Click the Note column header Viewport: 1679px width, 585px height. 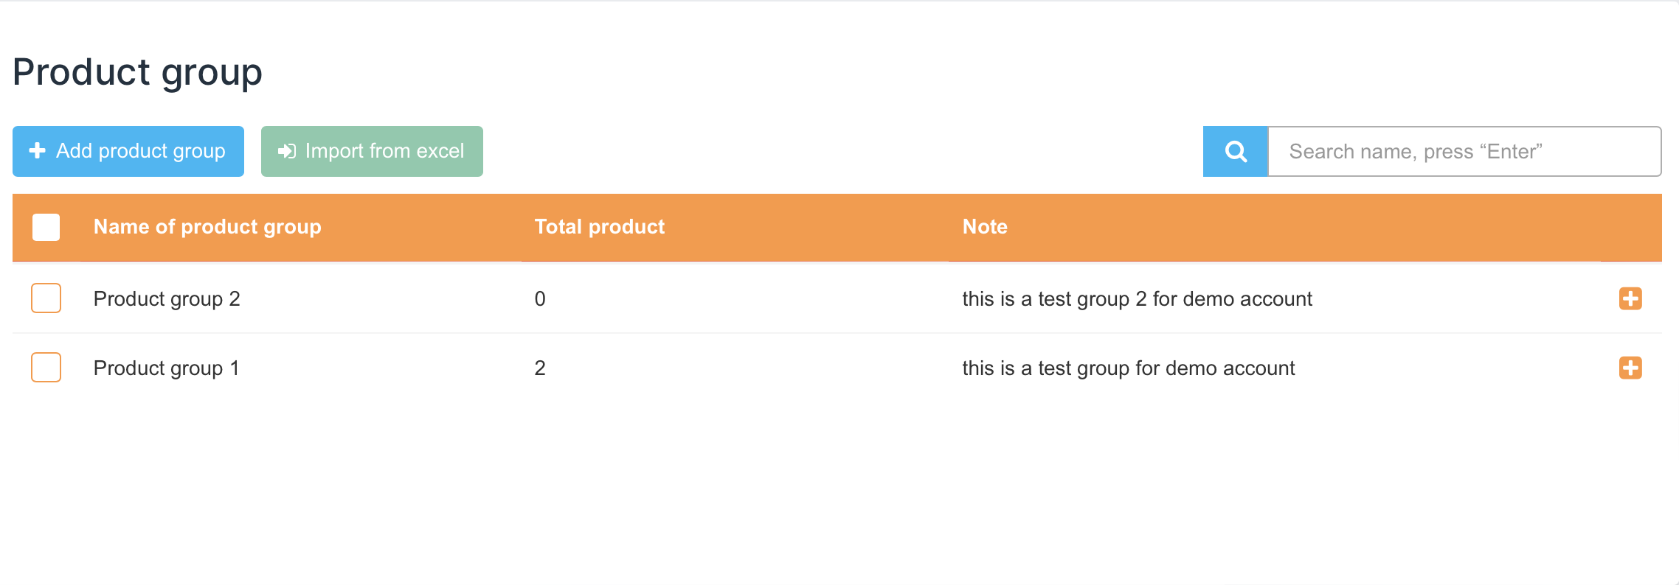pos(985,227)
